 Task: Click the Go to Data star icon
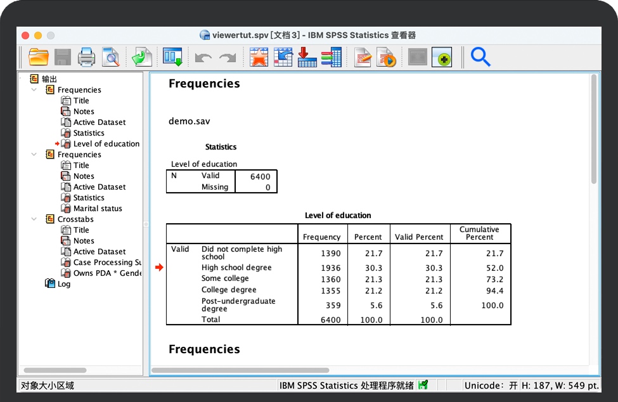point(259,57)
